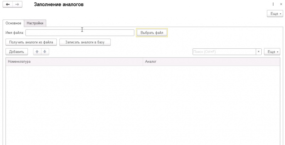285x145 pixels.
Task: Switch to the Настройки tab
Action: tap(35, 23)
